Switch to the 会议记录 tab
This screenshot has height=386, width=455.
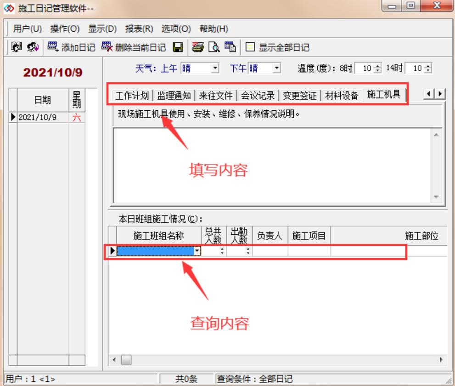(x=258, y=95)
